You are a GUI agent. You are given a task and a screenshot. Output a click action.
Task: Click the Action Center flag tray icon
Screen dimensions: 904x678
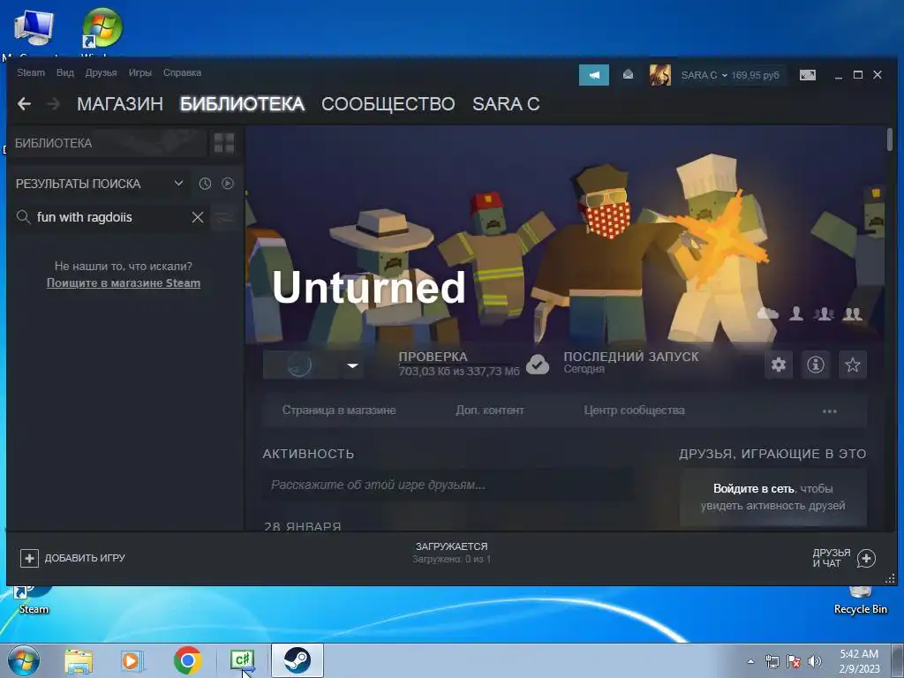(x=794, y=661)
